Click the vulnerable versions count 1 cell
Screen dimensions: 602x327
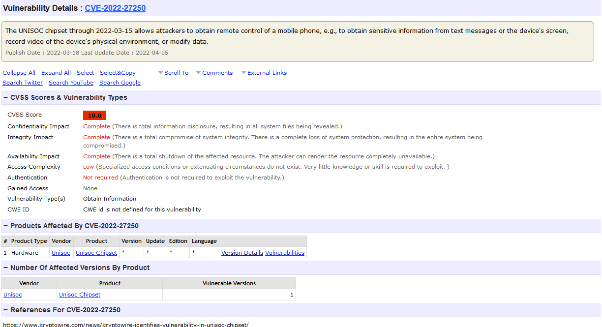229,295
